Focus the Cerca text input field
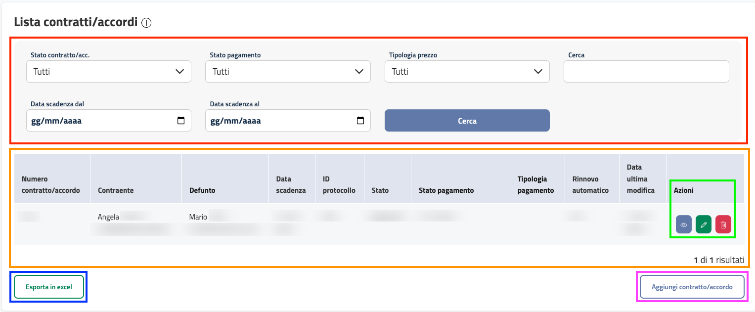This screenshot has height=312, width=755. (646, 72)
